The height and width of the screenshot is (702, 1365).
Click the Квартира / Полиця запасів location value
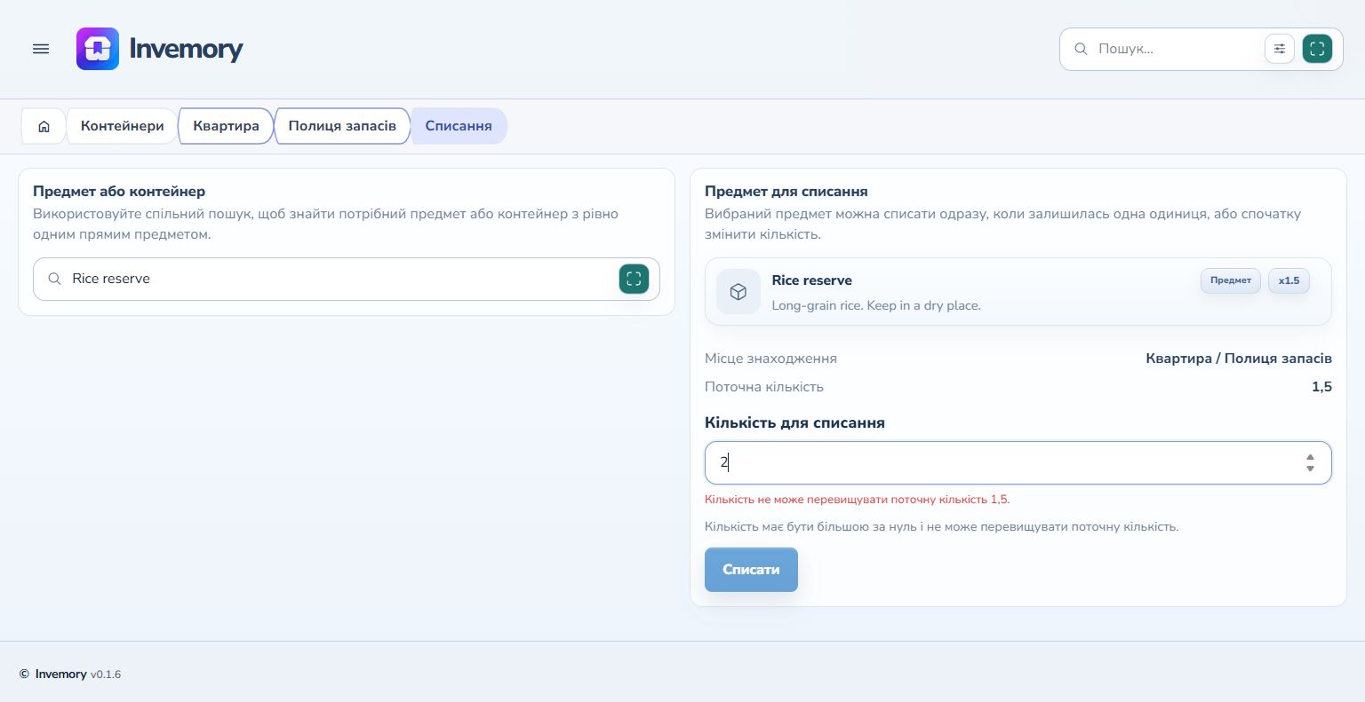click(1238, 359)
